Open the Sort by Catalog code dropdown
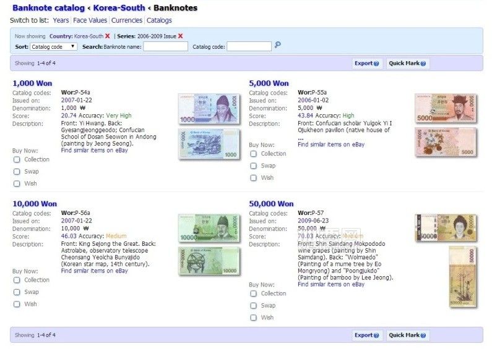The height and width of the screenshot is (349, 492). point(53,46)
